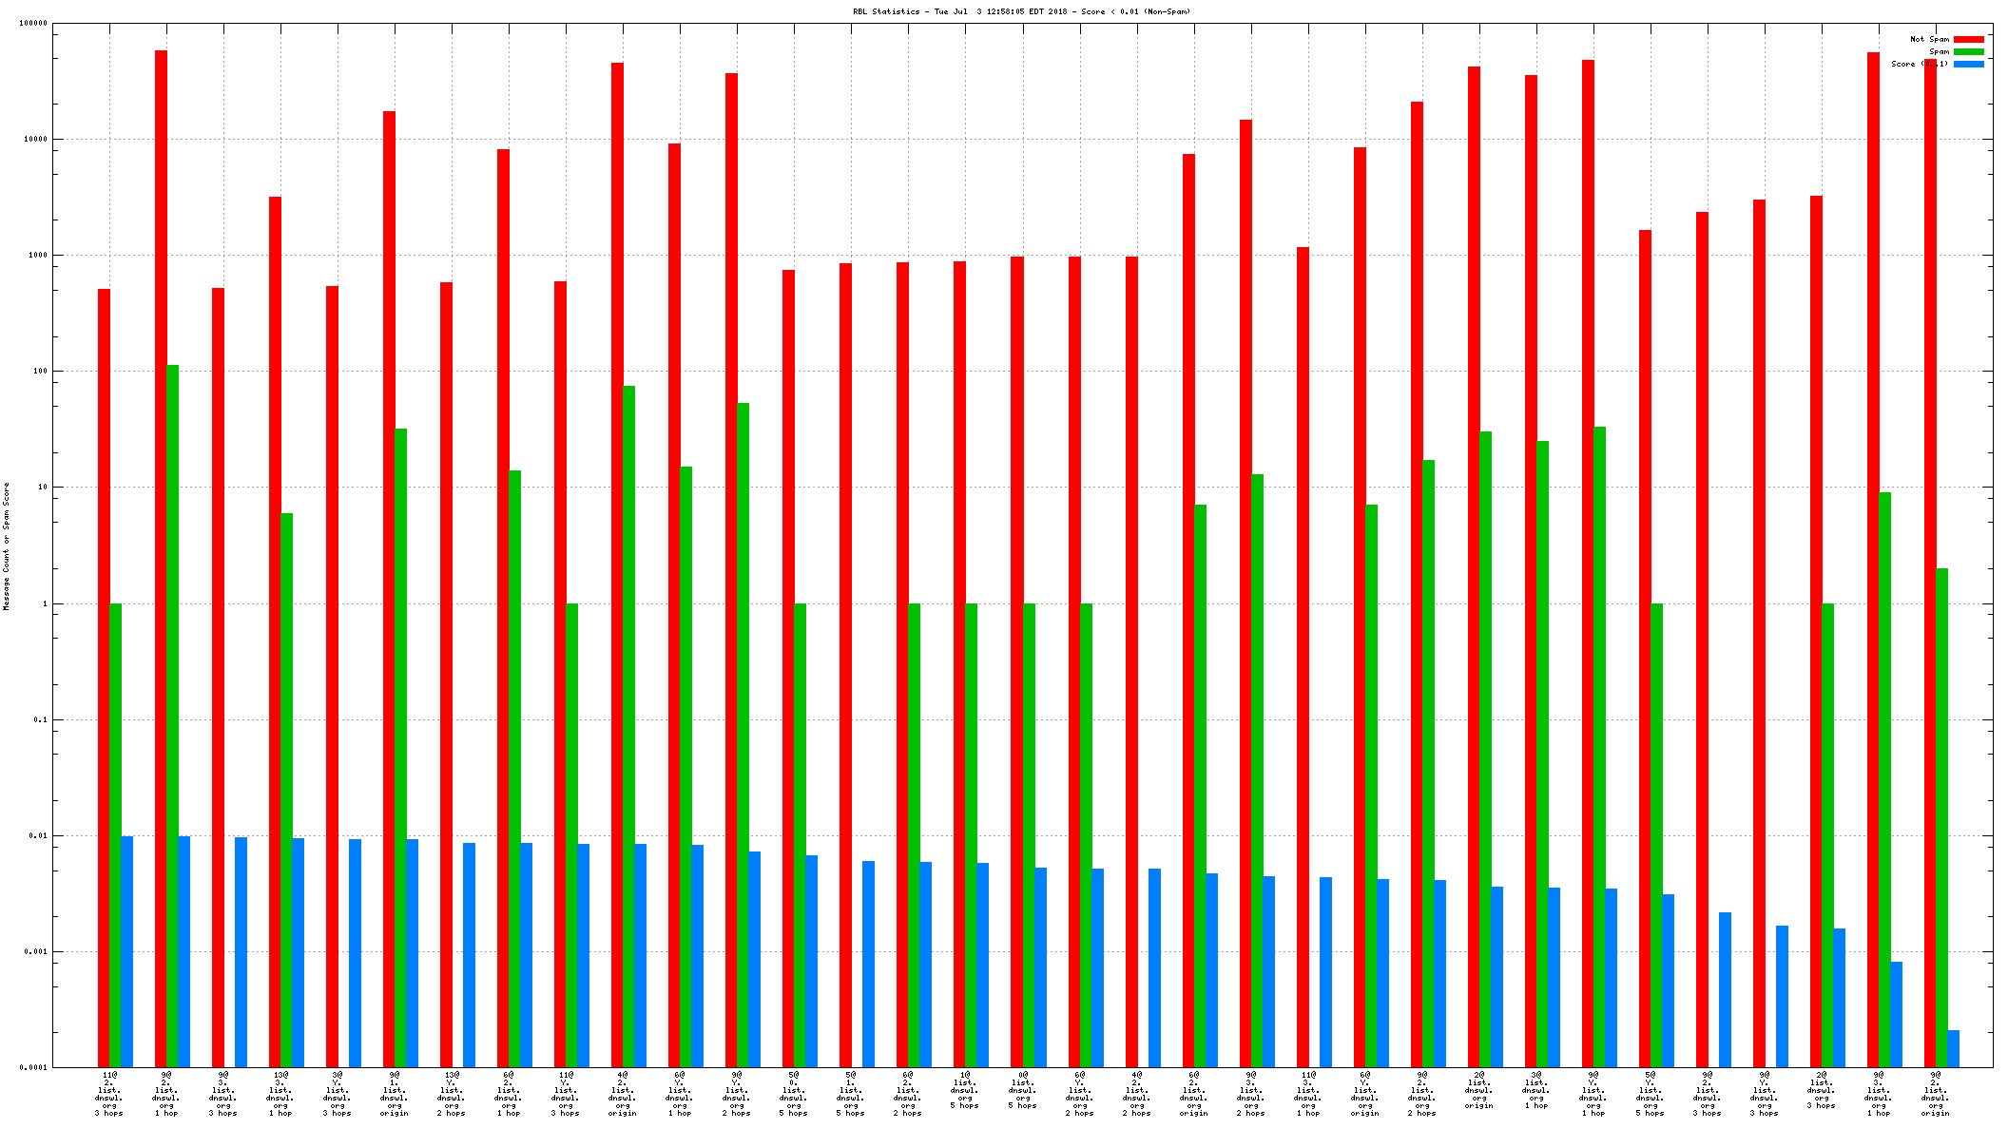Select the '11@ 3. list.dnswl.org 1 hop' label
The image size is (2008, 1129).
(1308, 1094)
